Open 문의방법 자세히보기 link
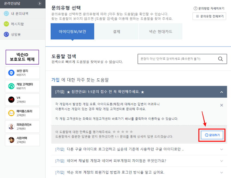Screen dimensions: 231x178 [x=209, y=8]
